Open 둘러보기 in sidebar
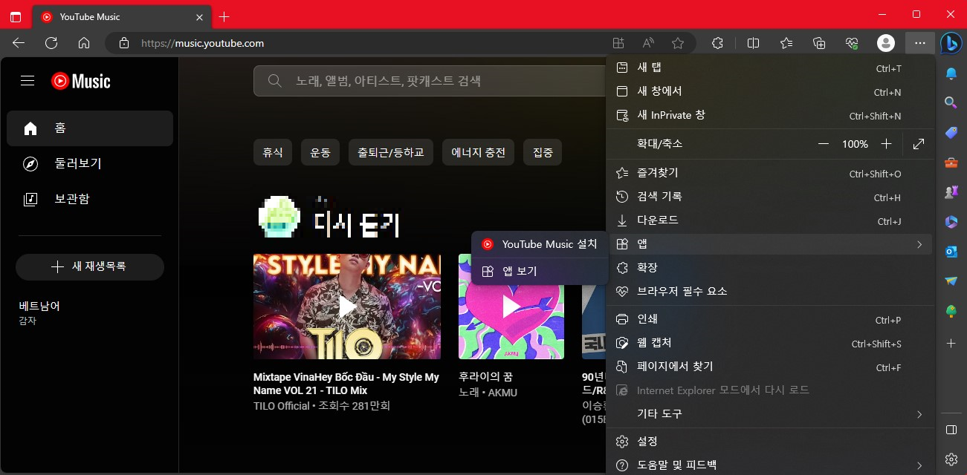 [90, 164]
